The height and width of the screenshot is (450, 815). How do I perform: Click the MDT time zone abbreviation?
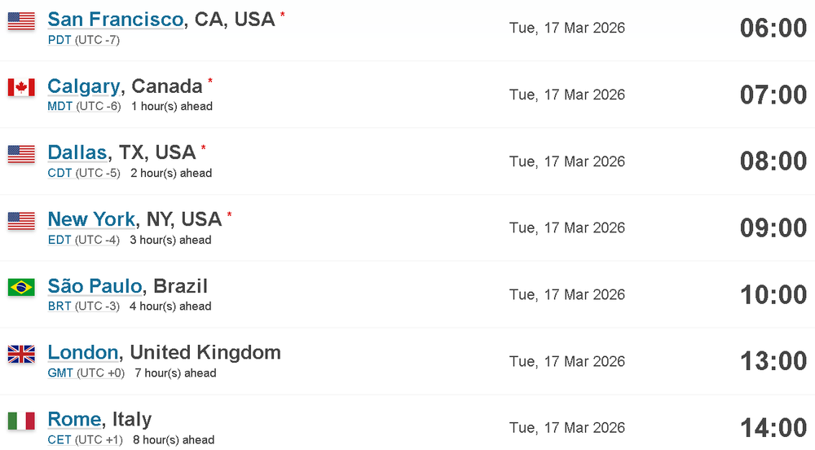click(x=59, y=106)
